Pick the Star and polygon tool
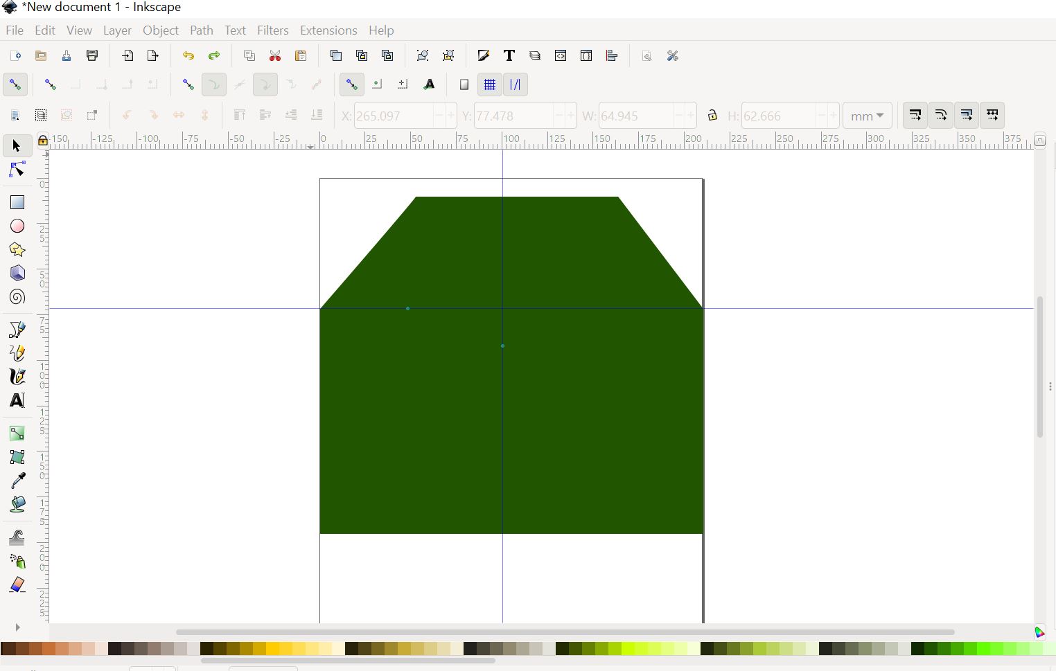Image resolution: width=1056 pixels, height=671 pixels. (17, 250)
